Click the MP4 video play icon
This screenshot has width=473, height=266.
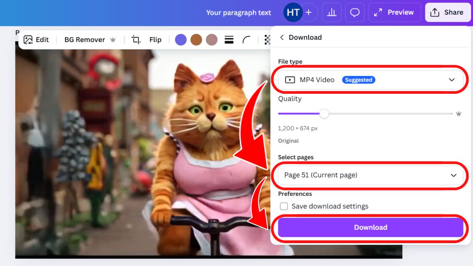tap(290, 80)
